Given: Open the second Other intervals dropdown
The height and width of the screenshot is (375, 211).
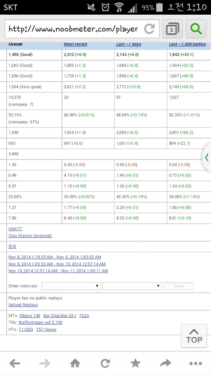Looking at the screenshot, I should (x=132, y=286).
